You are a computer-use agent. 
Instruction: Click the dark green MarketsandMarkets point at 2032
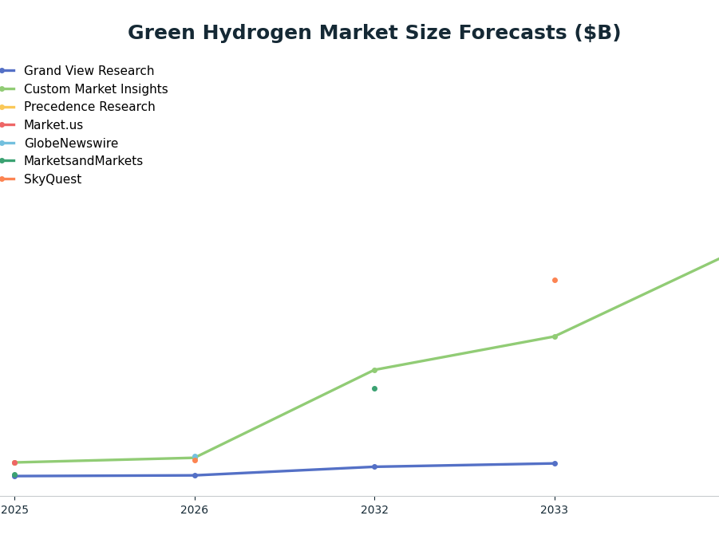(374, 388)
